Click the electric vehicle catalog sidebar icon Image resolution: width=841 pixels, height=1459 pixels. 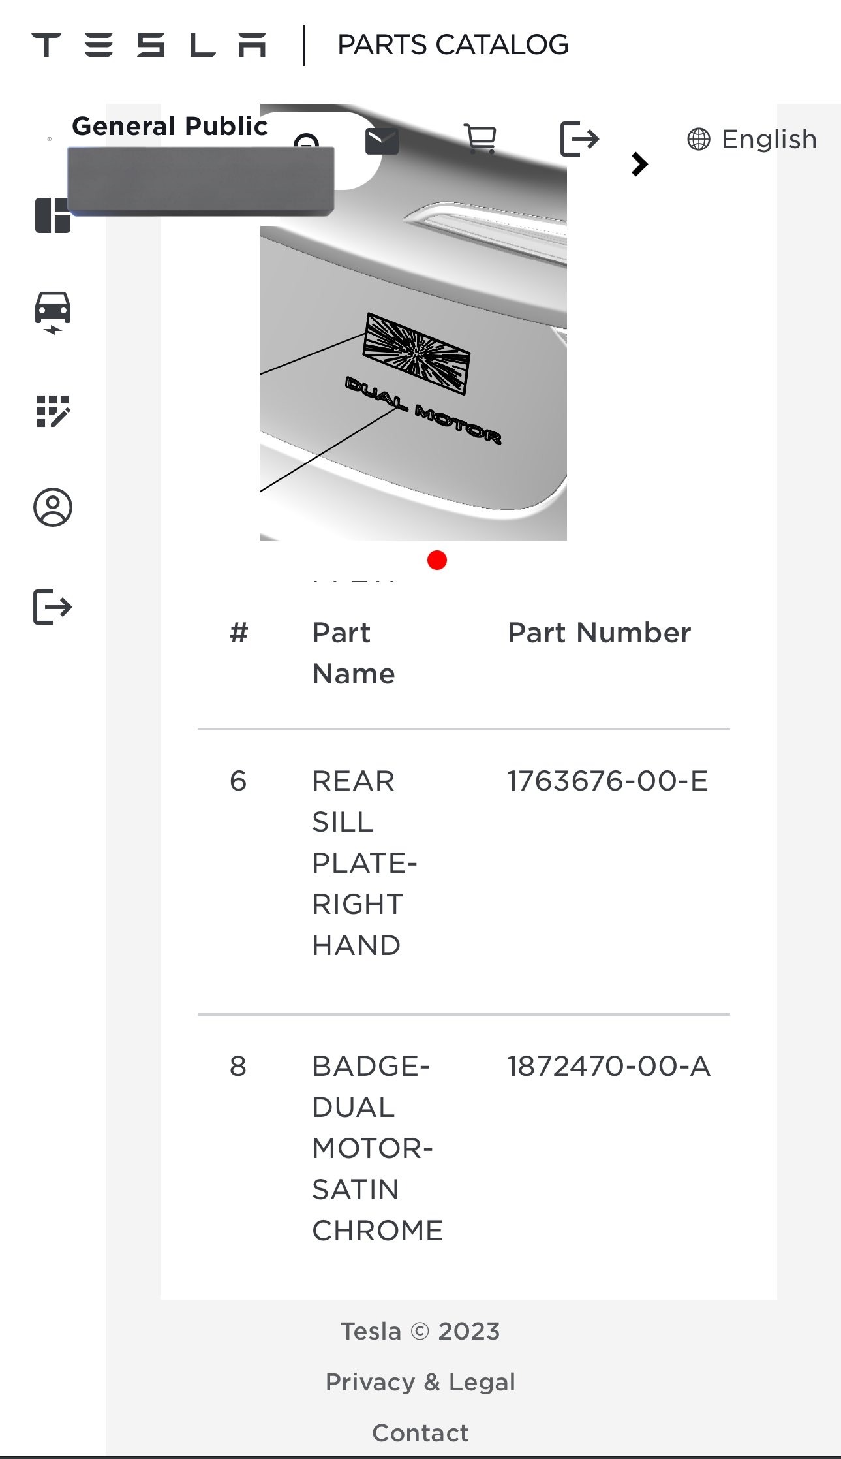click(53, 312)
